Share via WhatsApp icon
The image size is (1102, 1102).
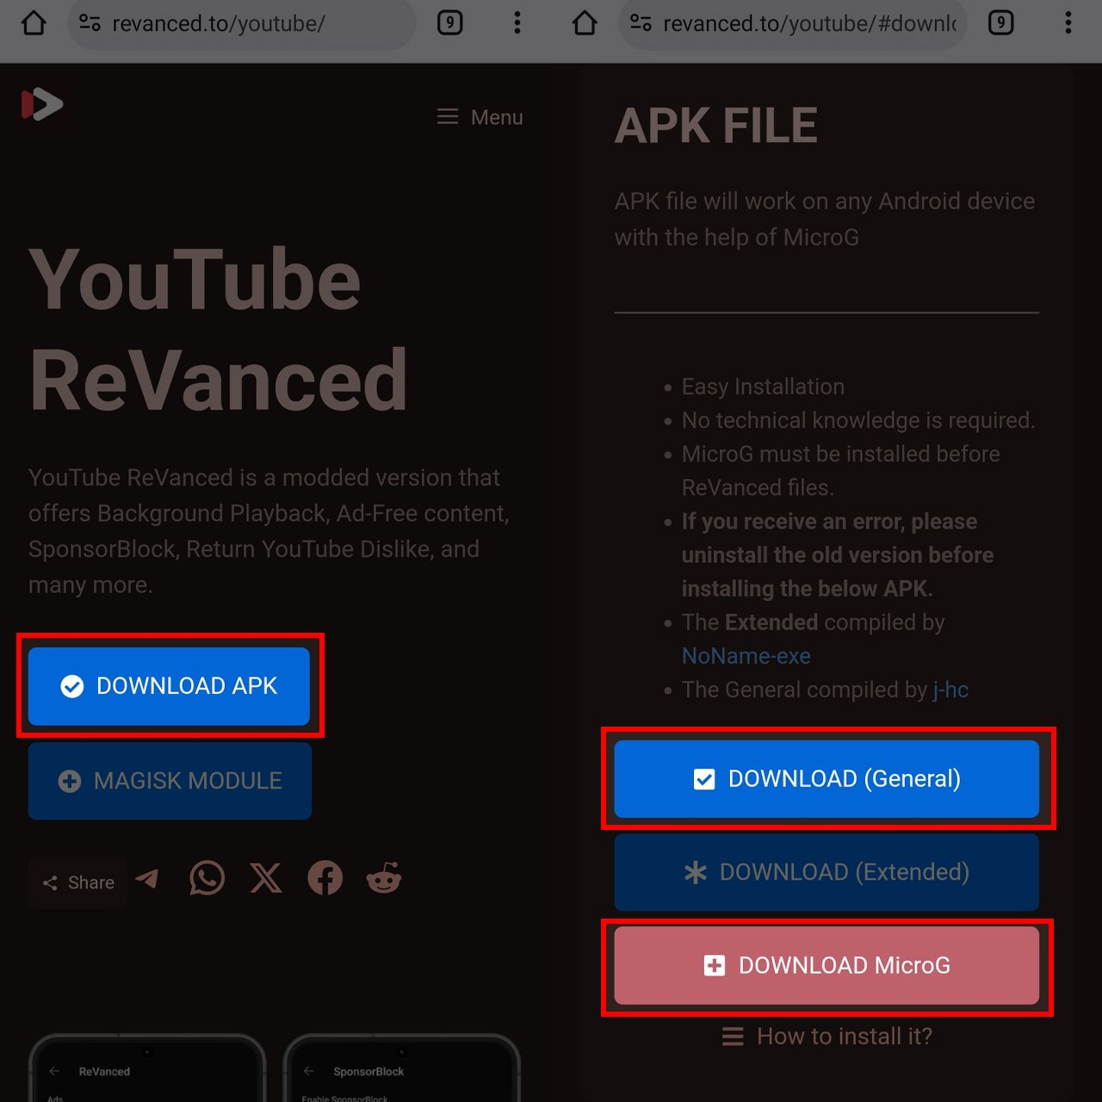pyautogui.click(x=207, y=878)
